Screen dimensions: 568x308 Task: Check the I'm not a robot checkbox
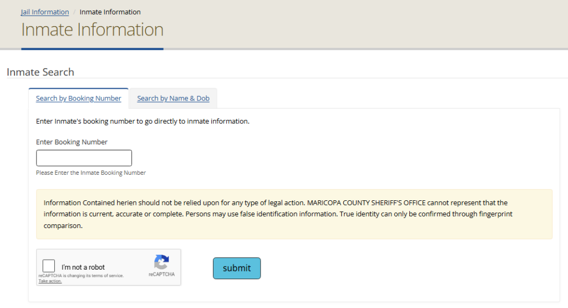(x=49, y=266)
